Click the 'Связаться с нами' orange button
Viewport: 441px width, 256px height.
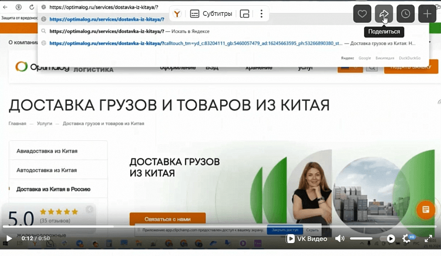167,219
